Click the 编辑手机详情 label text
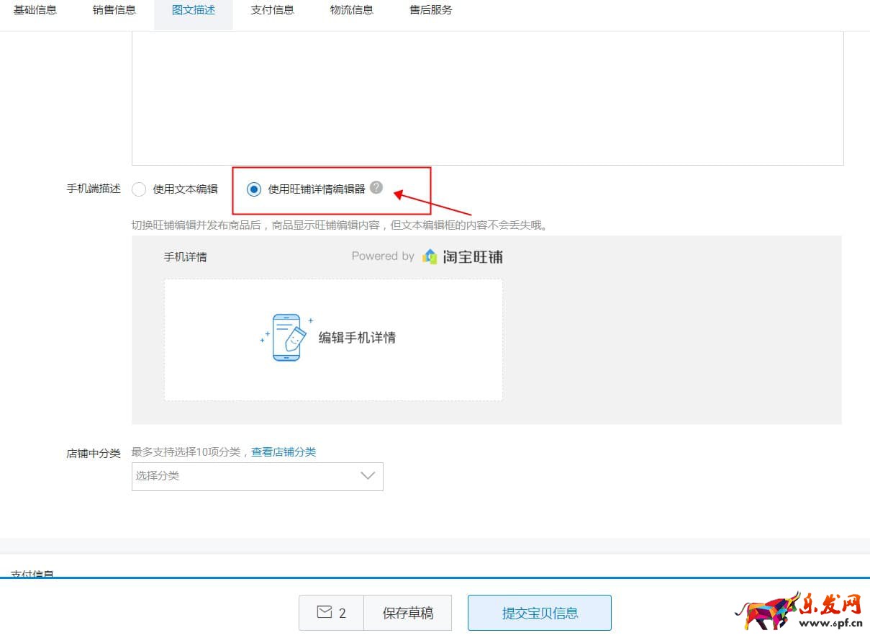 click(x=357, y=338)
